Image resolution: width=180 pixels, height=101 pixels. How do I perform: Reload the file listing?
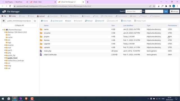(x=89, y=21)
